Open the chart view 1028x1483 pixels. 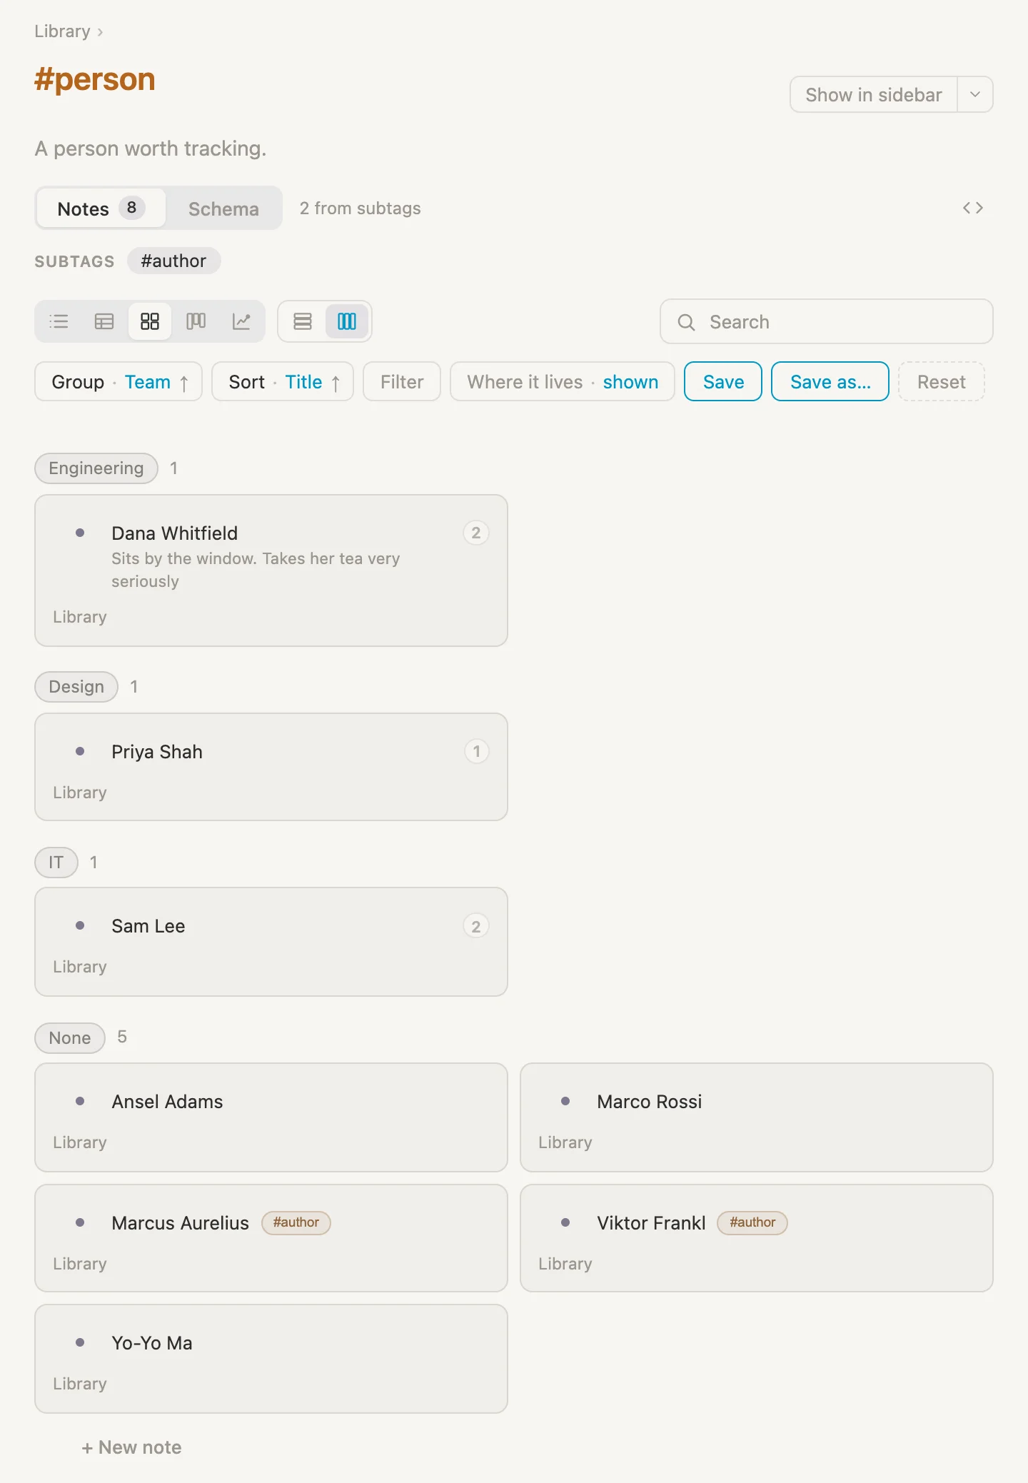point(241,321)
